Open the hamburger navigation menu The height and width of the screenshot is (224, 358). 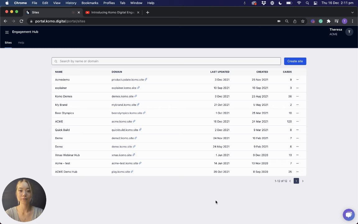tap(7, 32)
